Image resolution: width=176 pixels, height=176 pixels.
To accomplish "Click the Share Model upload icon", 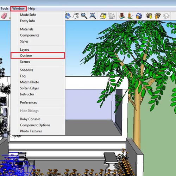I will click(158, 16).
